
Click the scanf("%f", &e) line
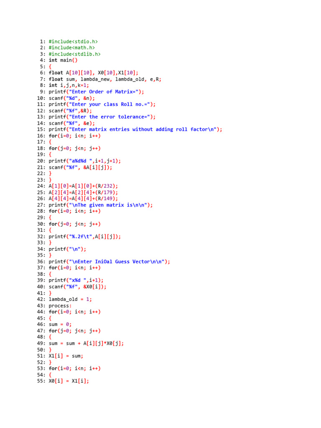(x=72, y=123)
